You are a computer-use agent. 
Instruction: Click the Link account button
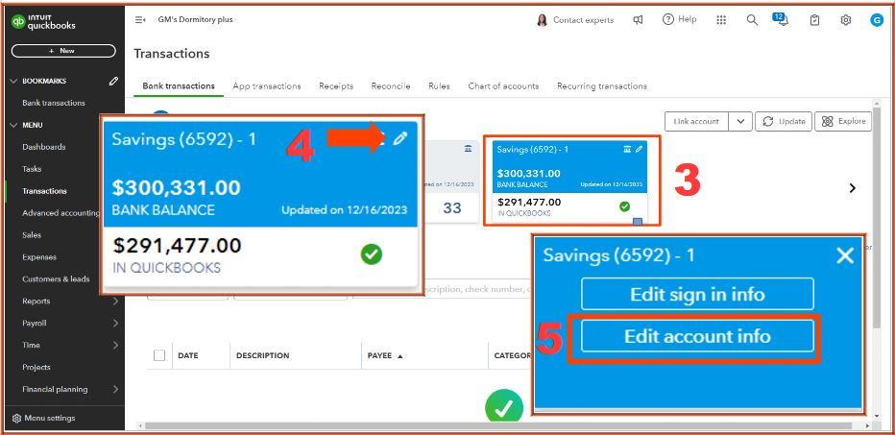coord(696,122)
